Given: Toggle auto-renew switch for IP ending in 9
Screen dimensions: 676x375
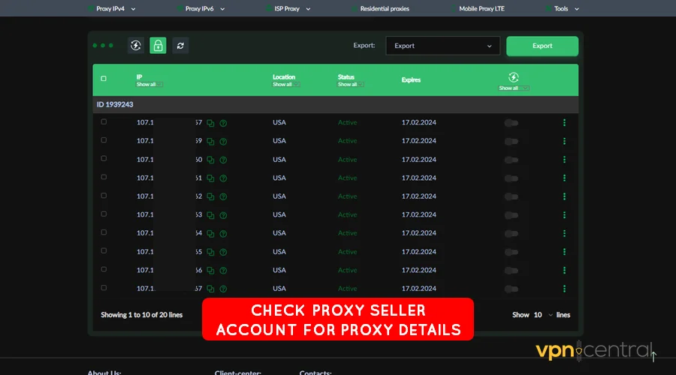Looking at the screenshot, I should [512, 141].
